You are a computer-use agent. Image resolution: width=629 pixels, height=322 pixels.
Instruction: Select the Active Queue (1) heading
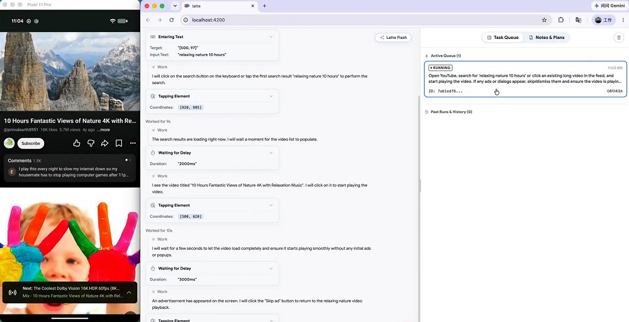pyautogui.click(x=446, y=56)
